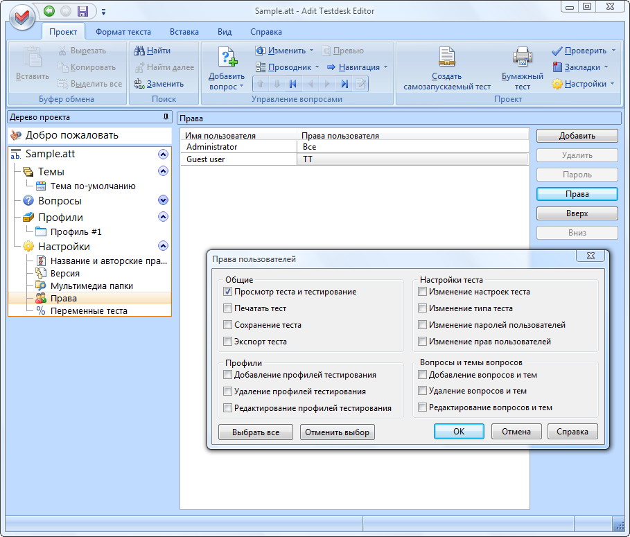
Task: Select Sample.att root node in tree
Action: 50,154
